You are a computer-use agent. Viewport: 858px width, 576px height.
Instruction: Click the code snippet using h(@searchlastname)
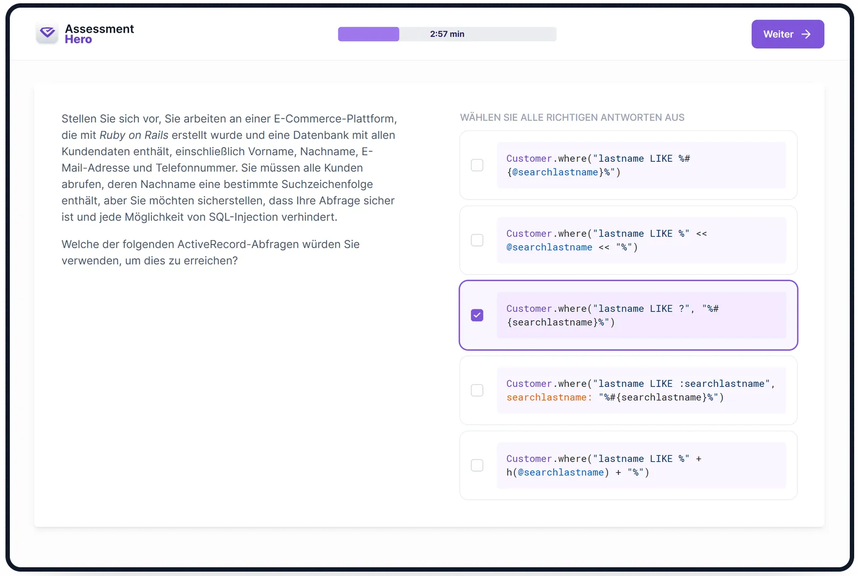tap(640, 466)
